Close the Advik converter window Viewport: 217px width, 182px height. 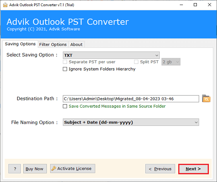tap(210, 5)
